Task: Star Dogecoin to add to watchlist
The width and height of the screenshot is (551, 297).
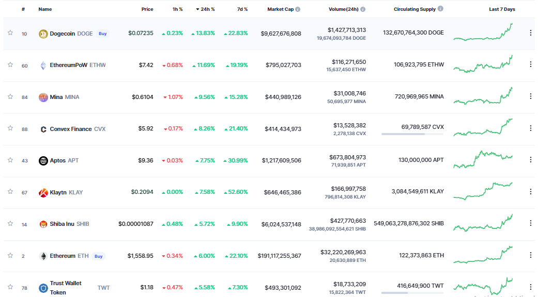Action: [x=10, y=33]
